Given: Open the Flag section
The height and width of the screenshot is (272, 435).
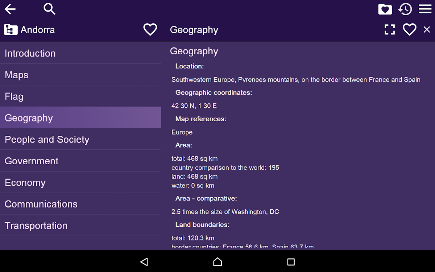Looking at the screenshot, I should (x=80, y=96).
